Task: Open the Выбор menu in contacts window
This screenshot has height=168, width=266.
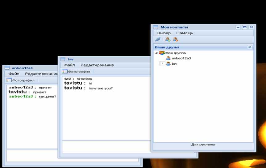Action: [164, 33]
